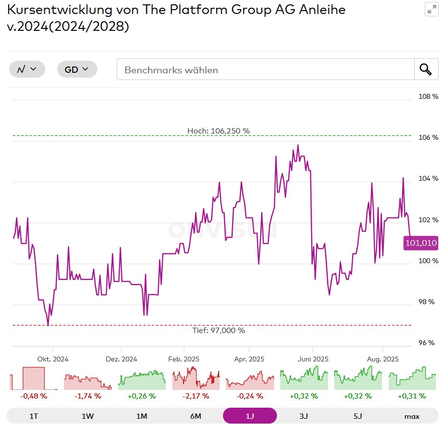Select the 1W time range

pyautogui.click(x=88, y=416)
